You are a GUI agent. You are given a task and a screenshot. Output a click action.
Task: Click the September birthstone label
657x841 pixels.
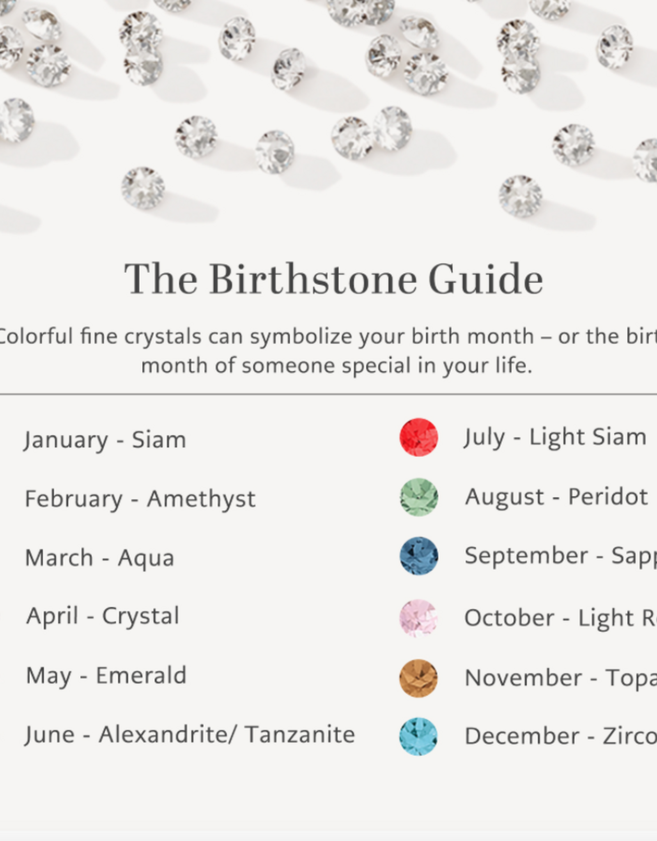(x=561, y=556)
